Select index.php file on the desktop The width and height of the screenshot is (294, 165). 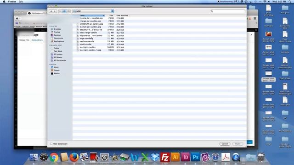(285, 101)
